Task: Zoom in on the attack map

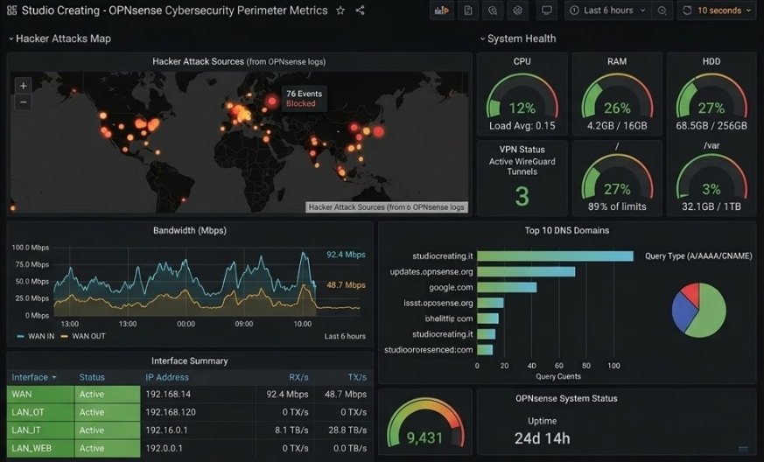Action: click(x=24, y=86)
